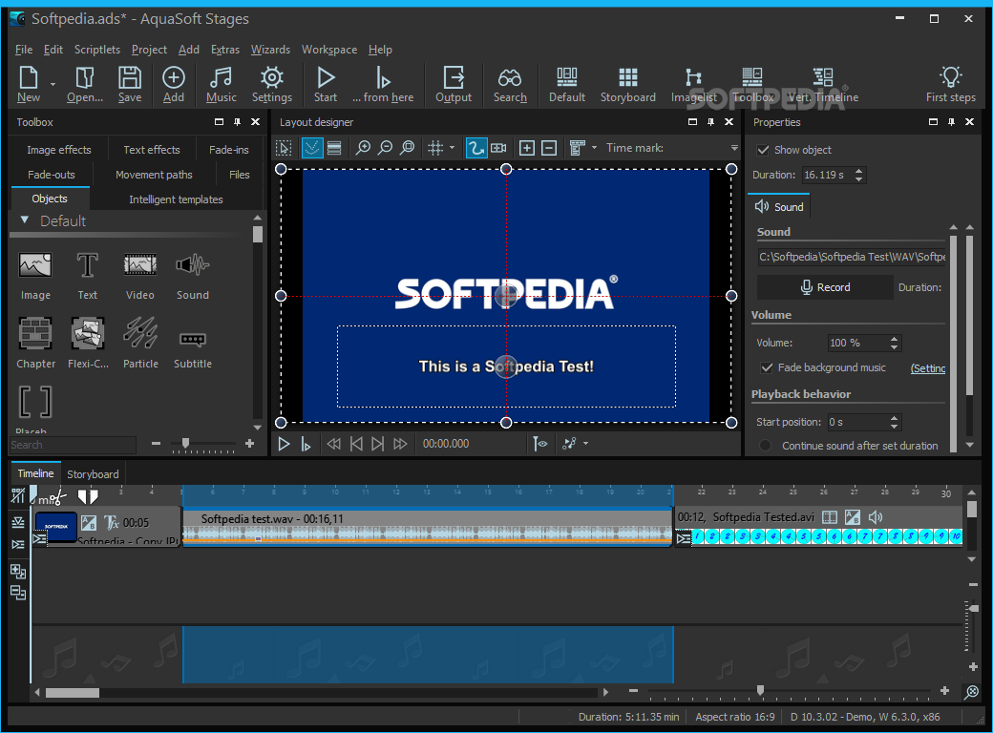Toggle the Show object checkbox
Screen dimensions: 993x733
[763, 150]
